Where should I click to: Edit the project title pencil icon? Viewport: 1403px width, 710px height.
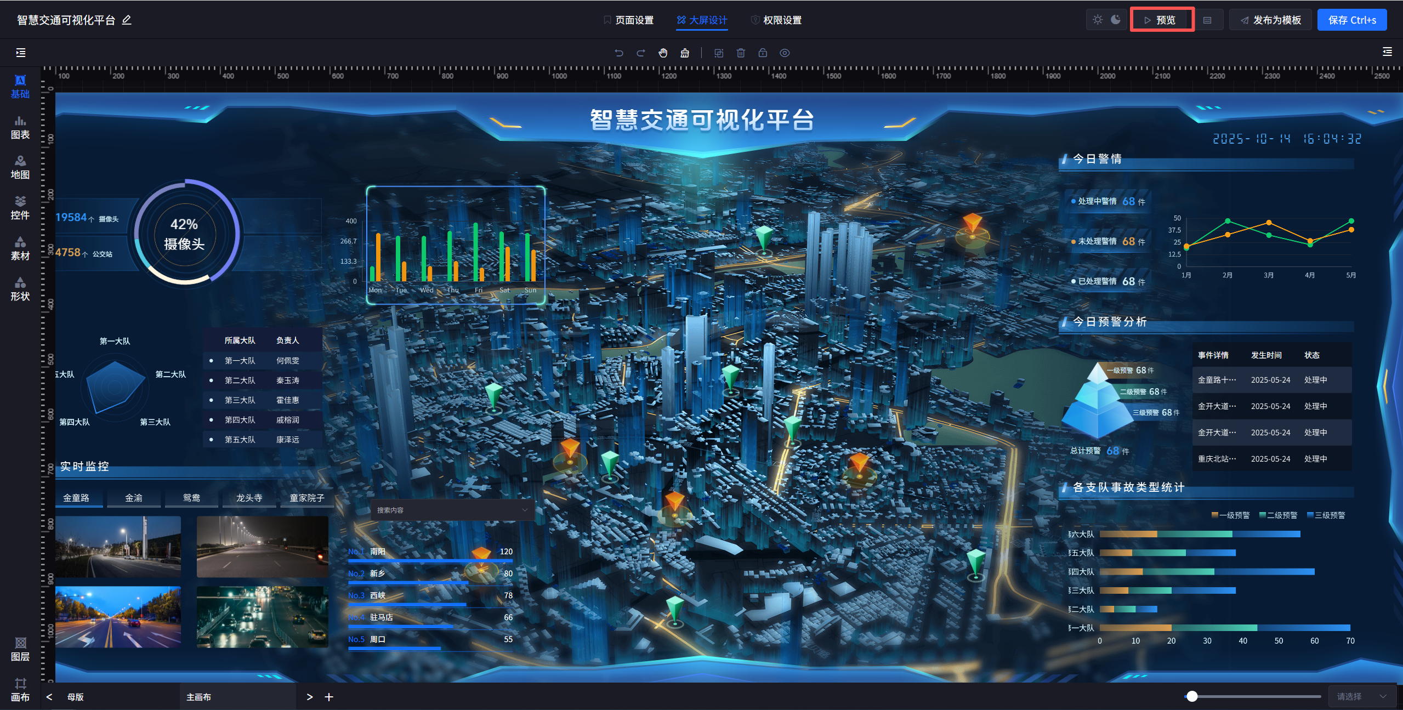(x=127, y=20)
